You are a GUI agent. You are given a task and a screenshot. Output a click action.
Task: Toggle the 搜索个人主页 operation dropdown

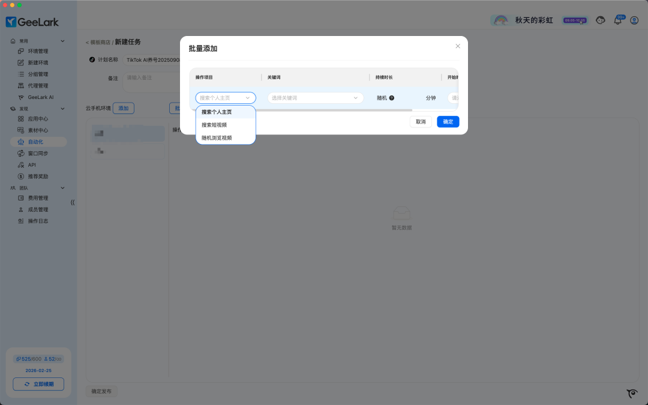(226, 98)
